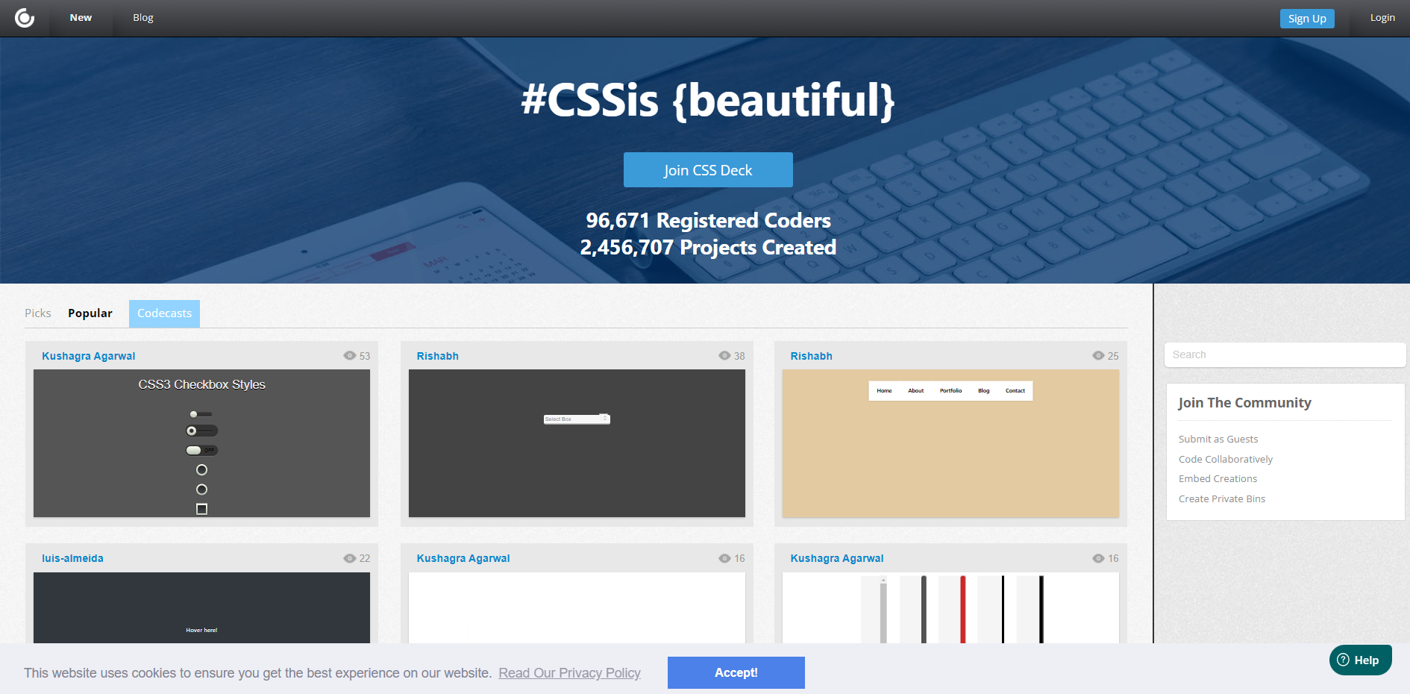This screenshot has height=694, width=1410.
Task: Click Home in the tan preview menu
Action: click(884, 391)
